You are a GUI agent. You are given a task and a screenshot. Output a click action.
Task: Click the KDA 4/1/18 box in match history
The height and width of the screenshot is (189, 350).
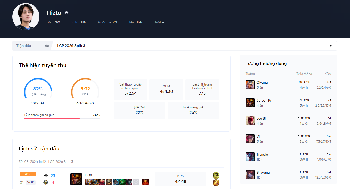click(x=180, y=179)
